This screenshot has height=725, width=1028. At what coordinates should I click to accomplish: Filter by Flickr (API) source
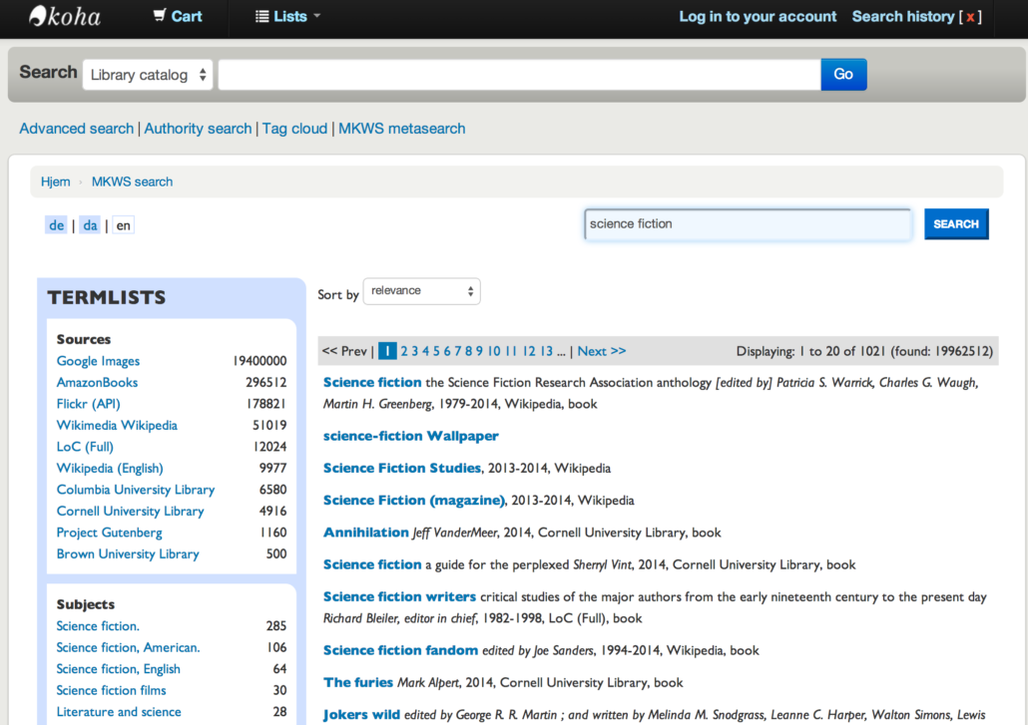coord(89,404)
